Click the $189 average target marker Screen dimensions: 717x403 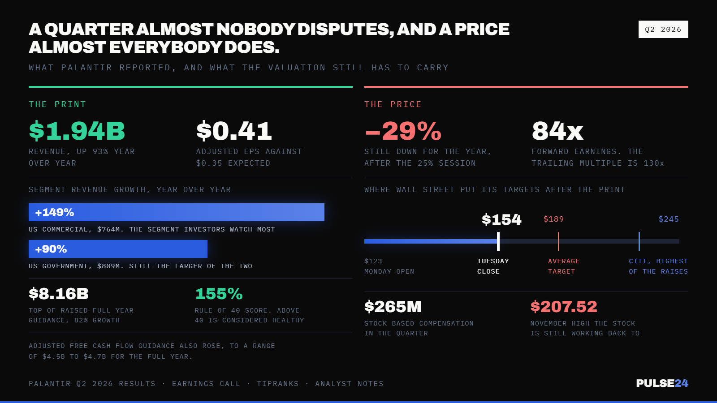pos(558,241)
